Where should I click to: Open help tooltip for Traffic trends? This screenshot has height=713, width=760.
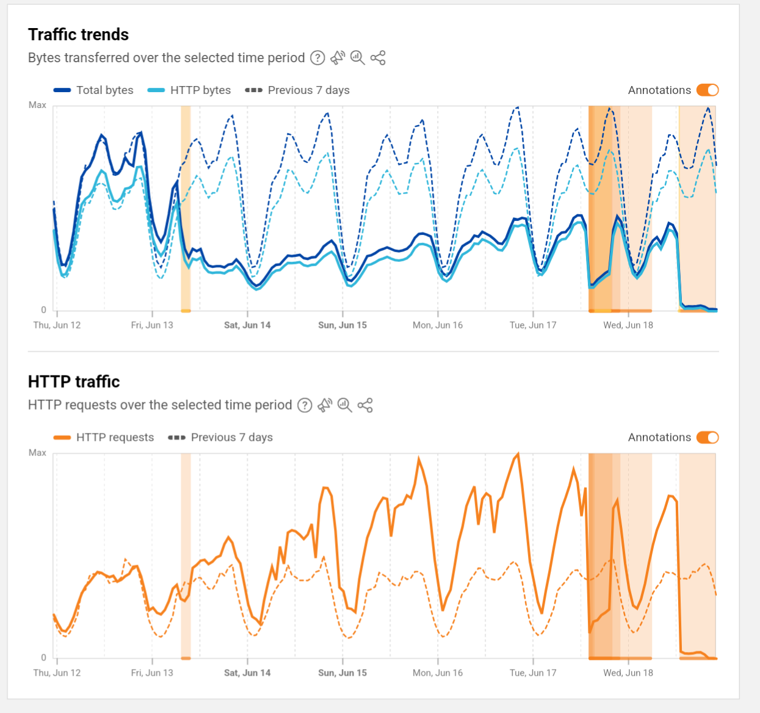[317, 58]
